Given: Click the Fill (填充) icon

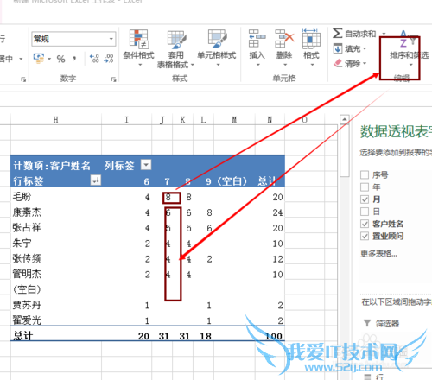Looking at the screenshot, I should pos(338,48).
